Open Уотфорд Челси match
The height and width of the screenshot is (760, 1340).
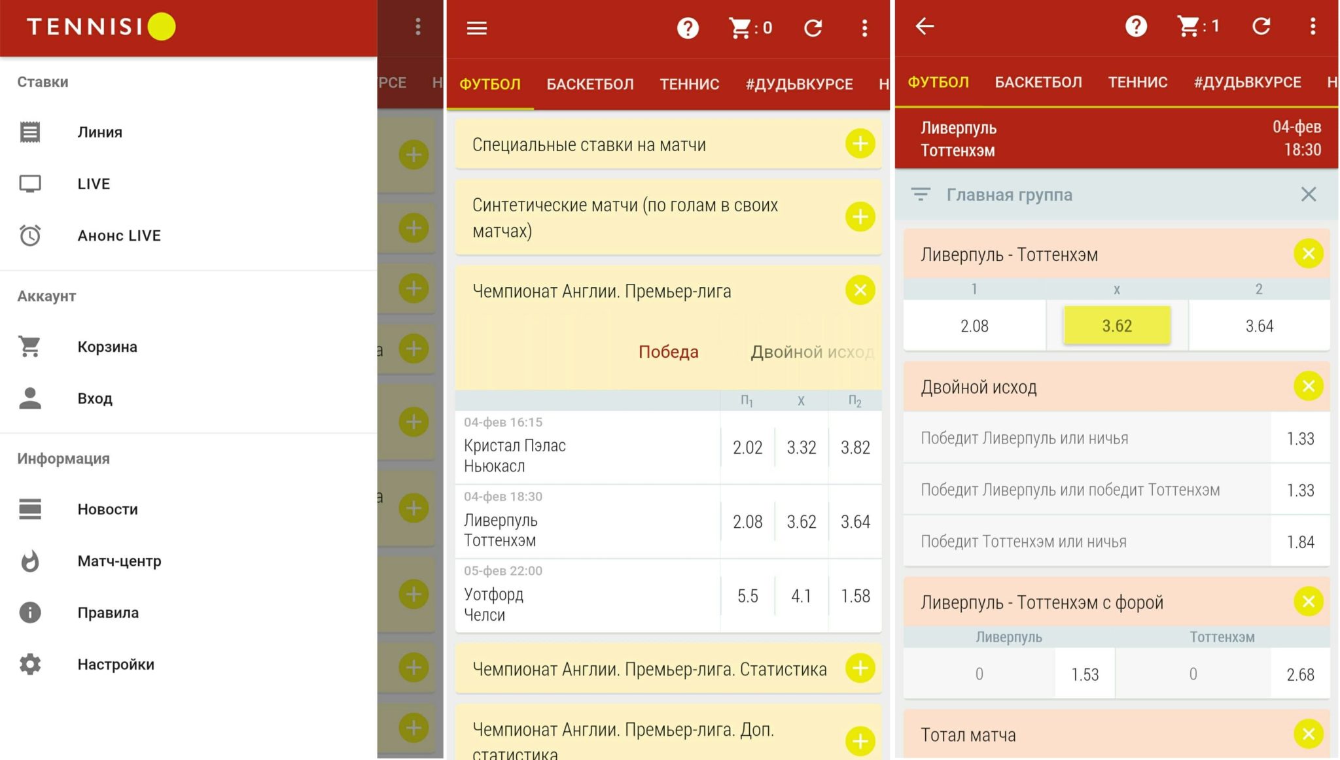pyautogui.click(x=588, y=596)
